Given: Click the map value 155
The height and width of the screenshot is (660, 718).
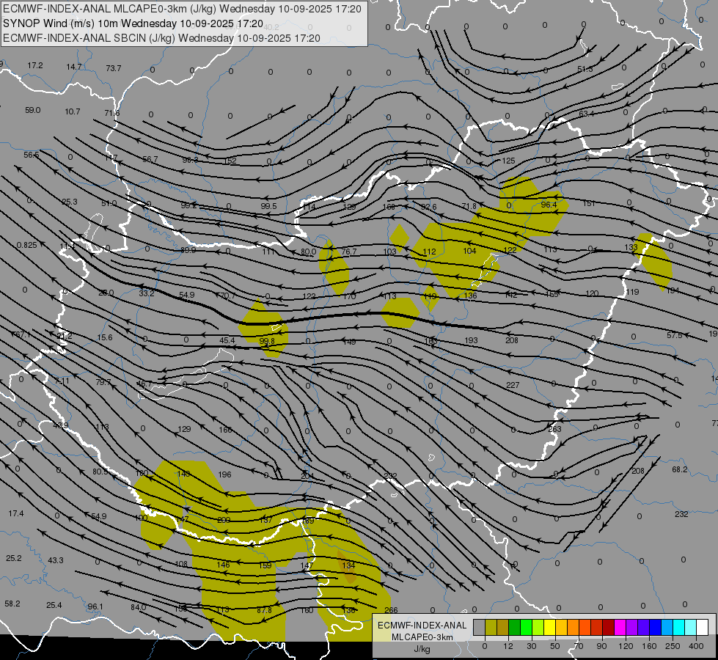Looking at the screenshot, I should click(x=552, y=294).
